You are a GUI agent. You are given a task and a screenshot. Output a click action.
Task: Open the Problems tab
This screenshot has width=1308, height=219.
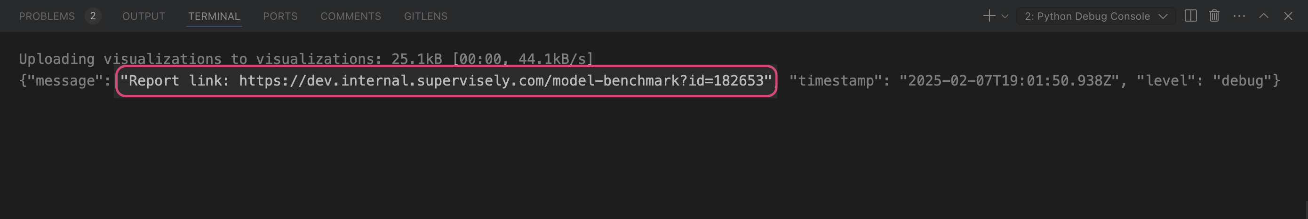pyautogui.click(x=47, y=16)
